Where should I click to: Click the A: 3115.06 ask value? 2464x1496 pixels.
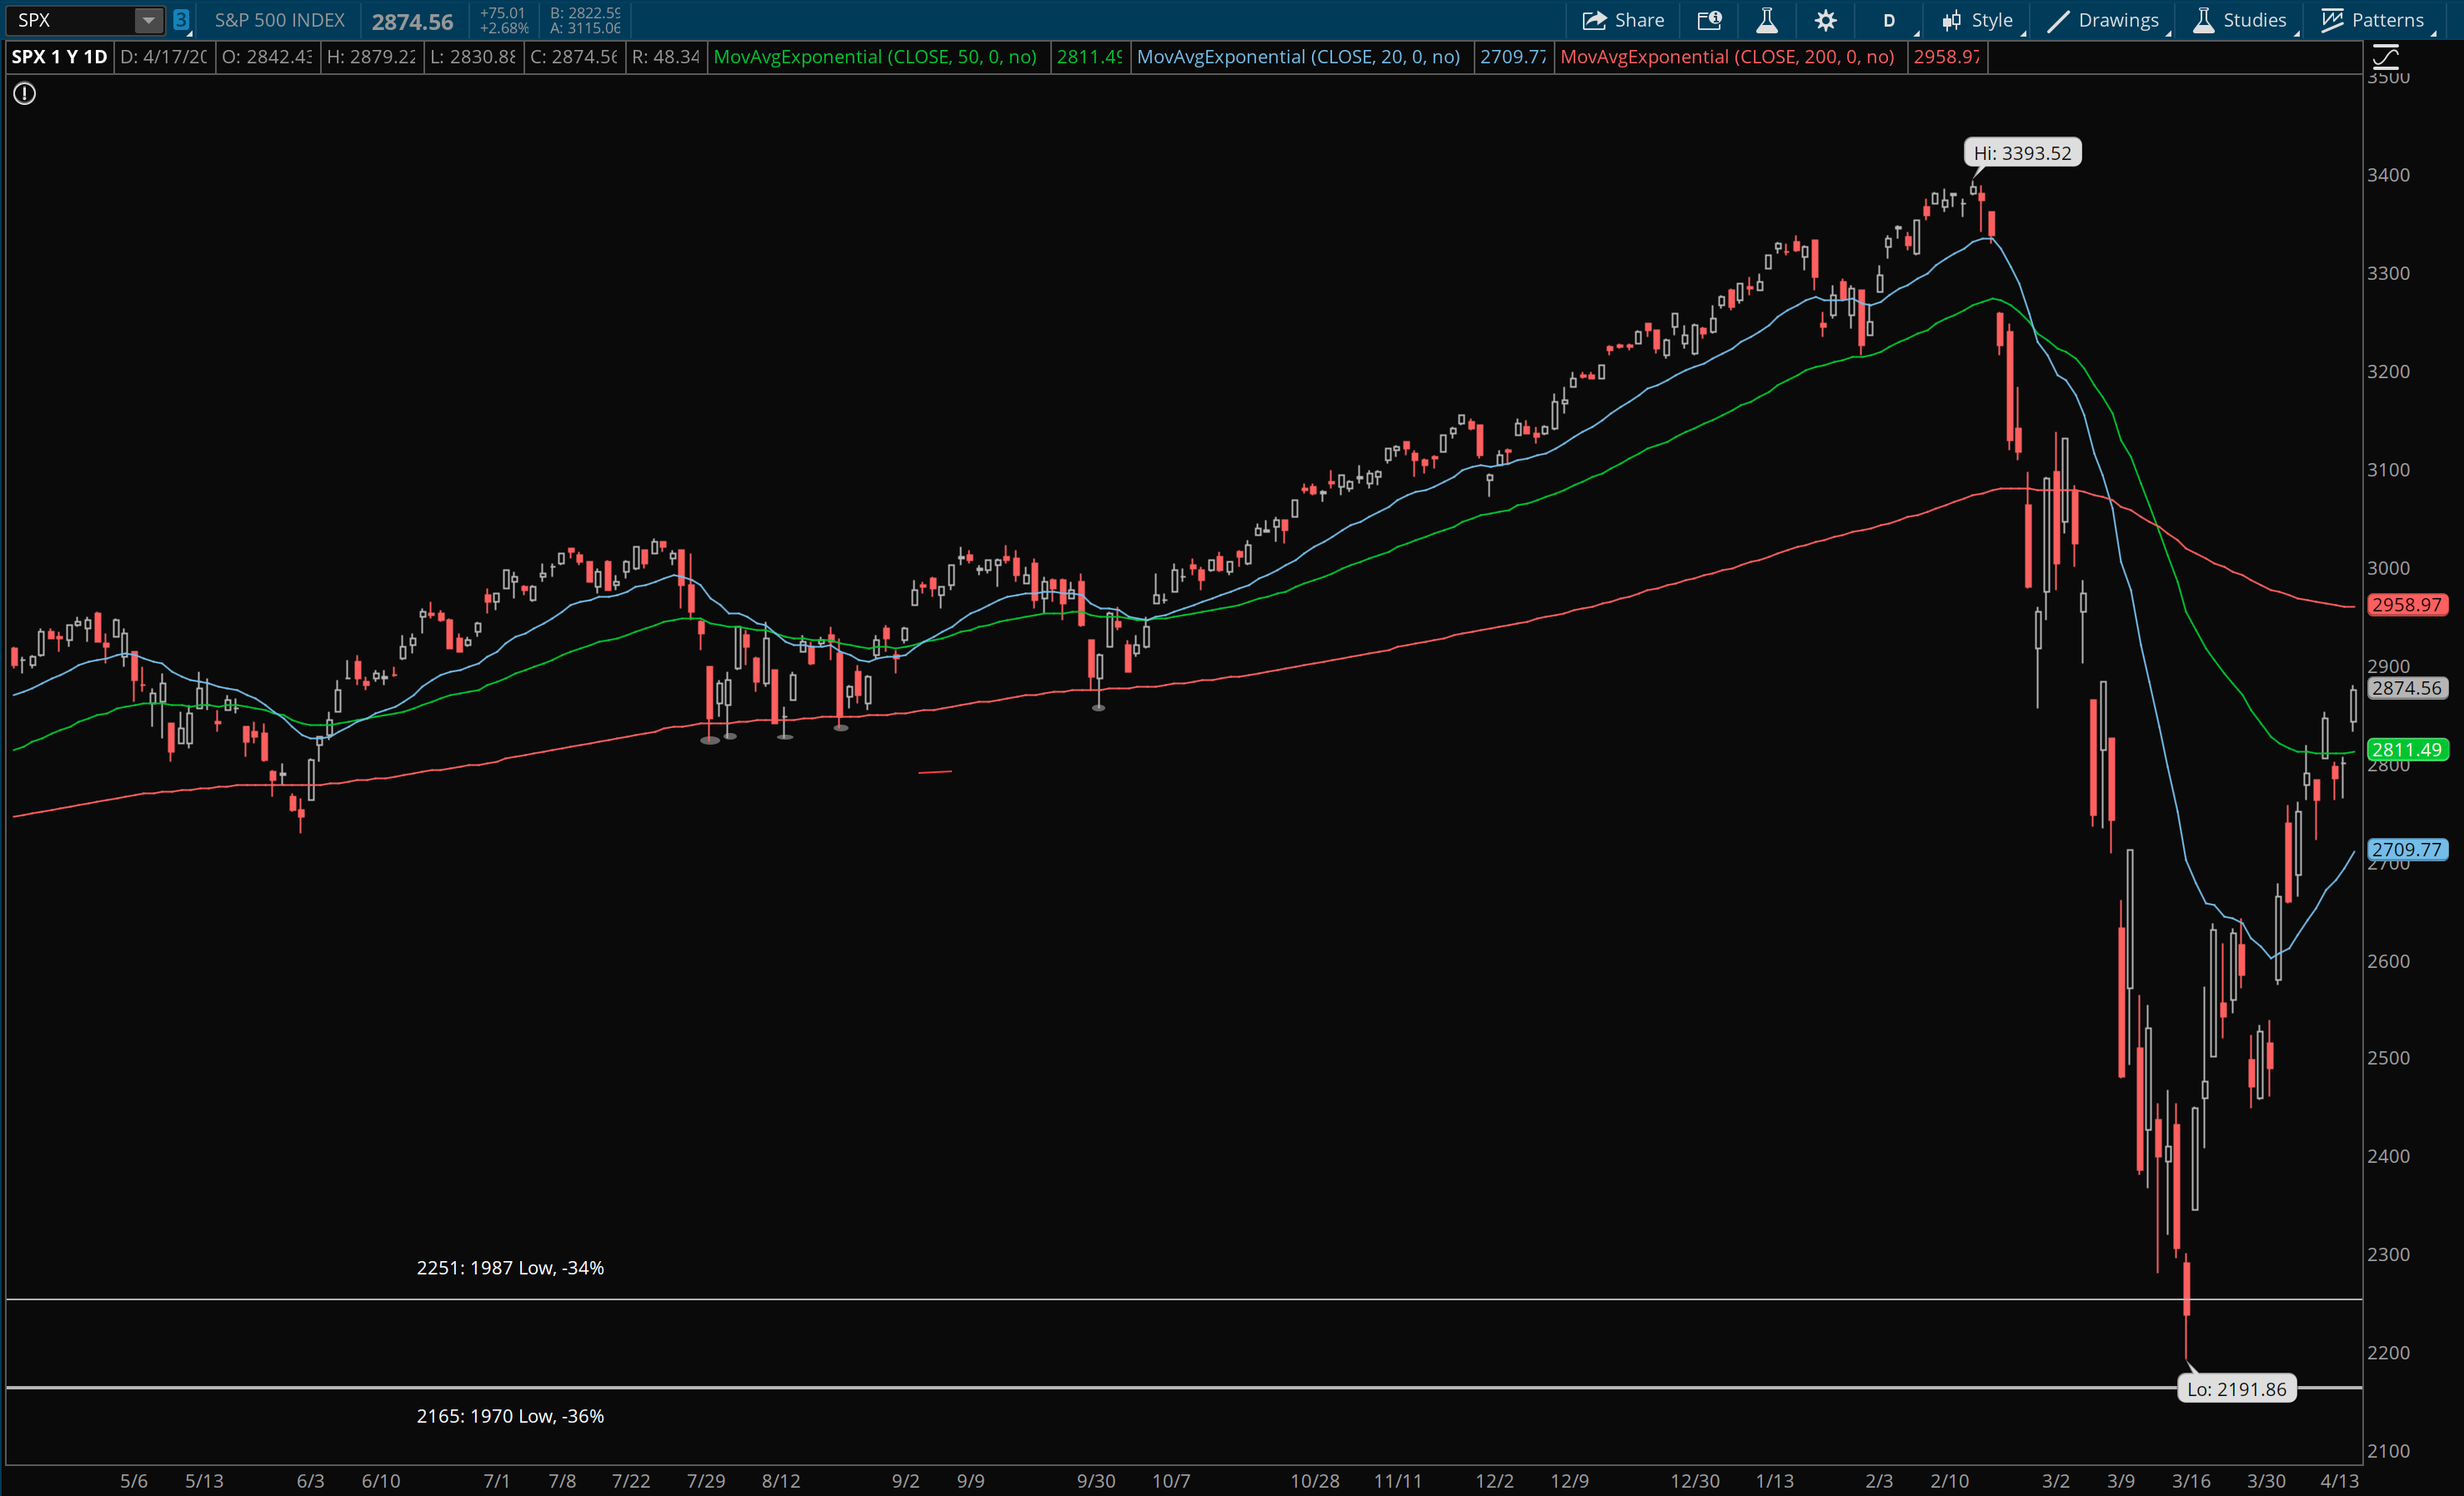[585, 28]
